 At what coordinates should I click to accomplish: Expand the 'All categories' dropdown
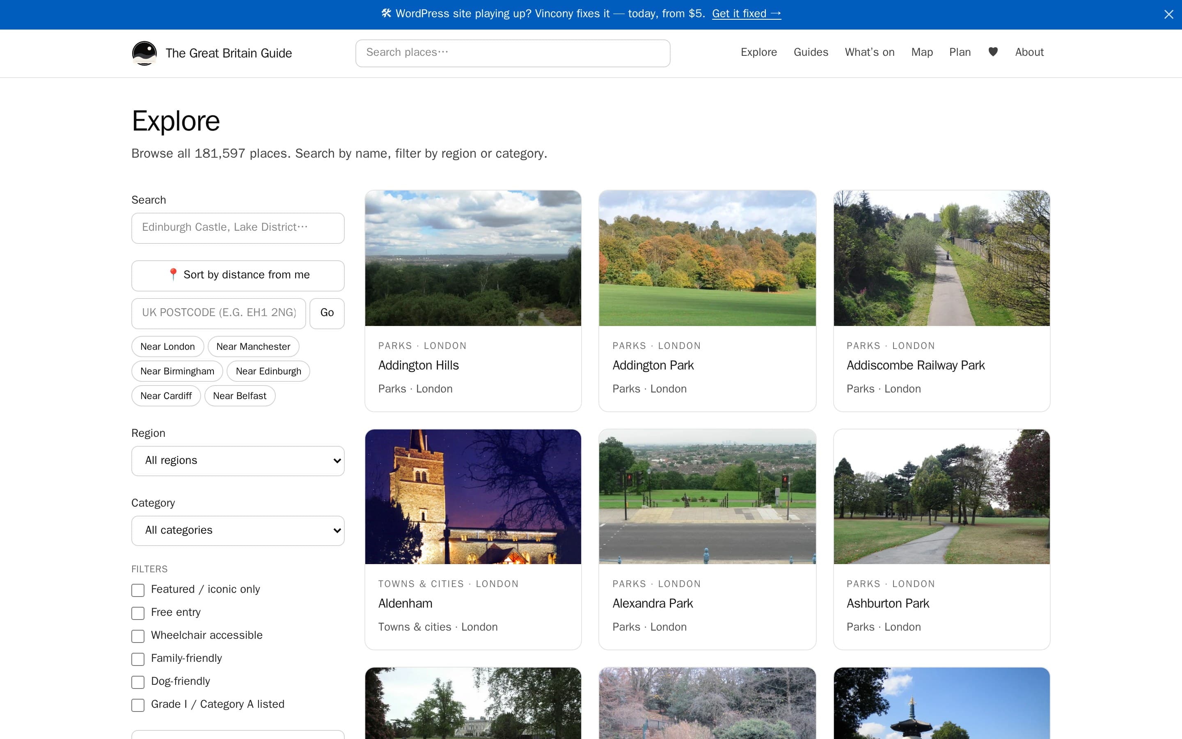238,531
